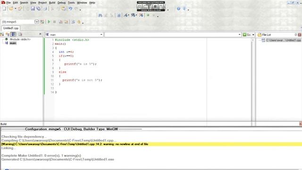Click the green Go button
The width and height of the screenshot is (302, 170).
point(247,34)
